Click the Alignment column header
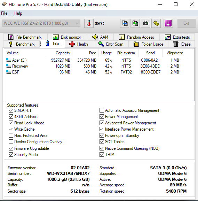The height and width of the screenshot is (201, 198). click(175, 53)
